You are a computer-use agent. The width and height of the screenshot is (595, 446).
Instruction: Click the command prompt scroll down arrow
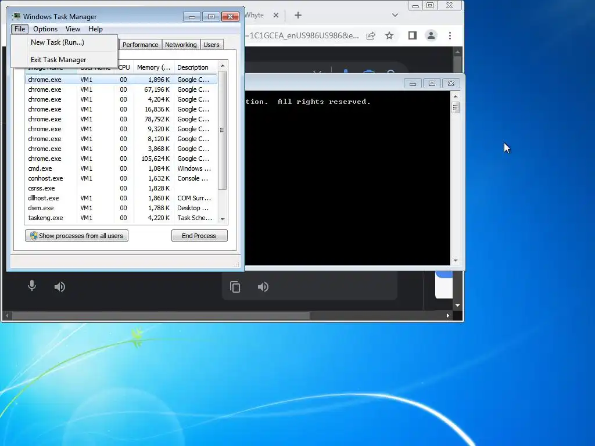click(x=456, y=261)
